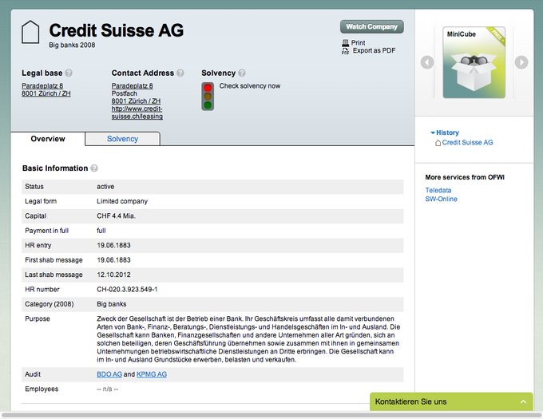This screenshot has height=419, width=543.
Task: Open help icon next to Solvency heading
Action: click(x=242, y=73)
